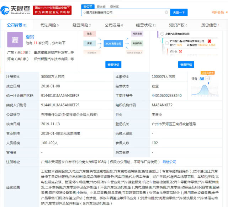Click the 公司类型 value 有限责任公司(外商投资企业法人独资)
The height and width of the screenshot is (207, 228).
[x=69, y=115]
